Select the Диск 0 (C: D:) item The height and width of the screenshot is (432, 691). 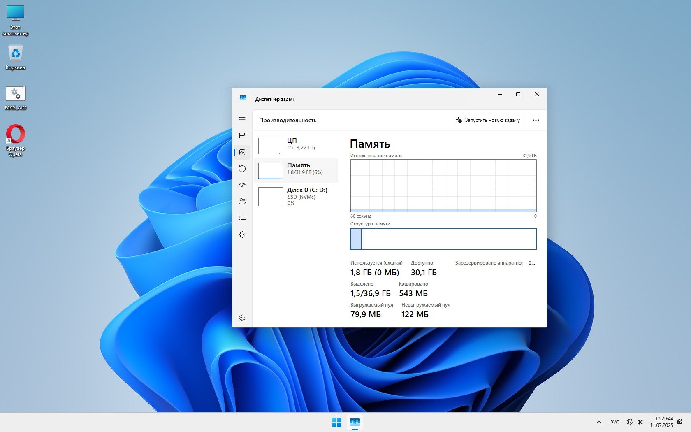296,196
